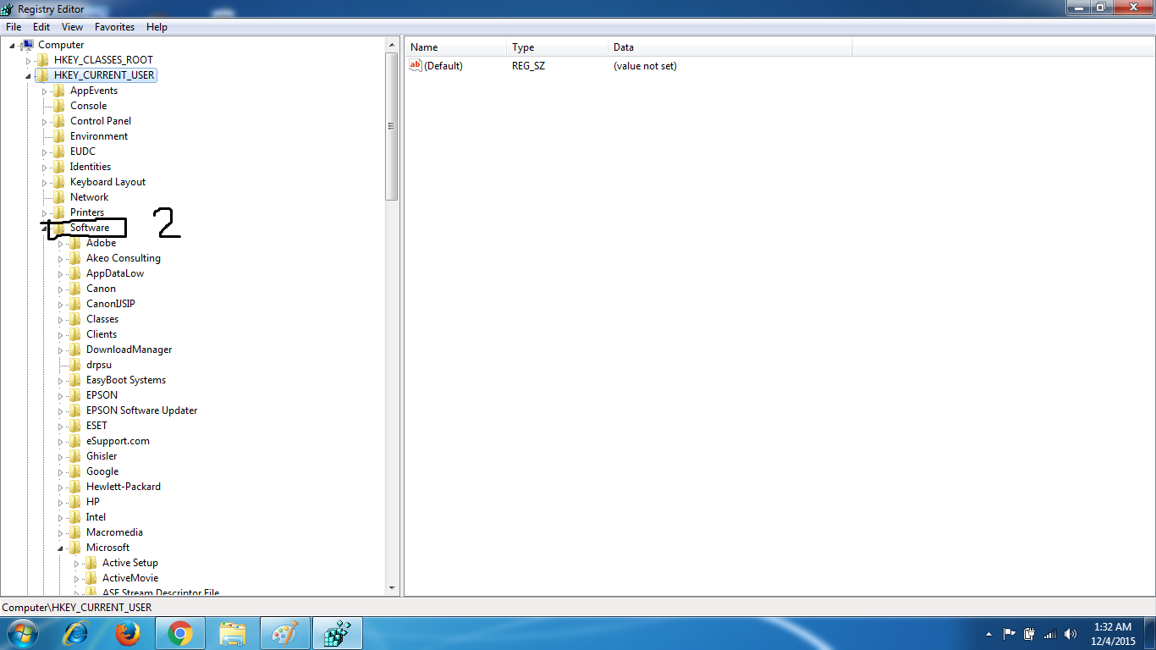
Task: Open Windows Explorer from the taskbar
Action: (x=232, y=633)
